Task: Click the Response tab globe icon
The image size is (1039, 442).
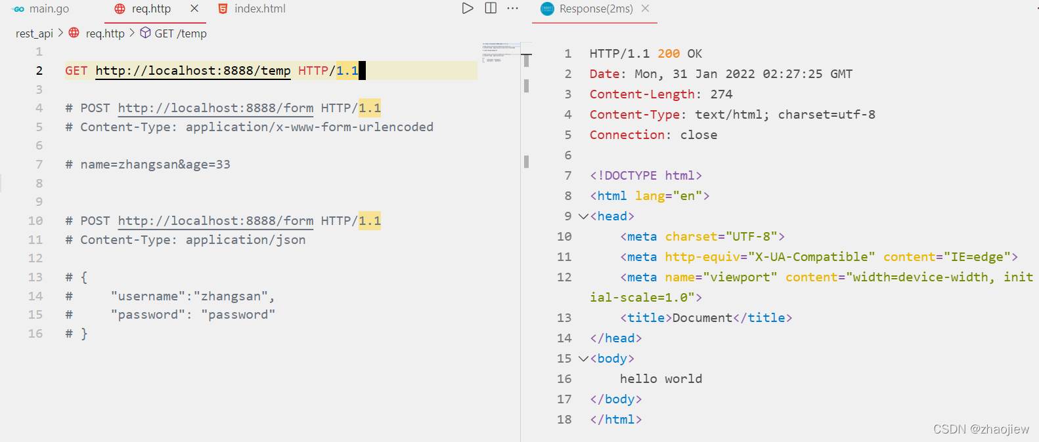Action: [547, 9]
